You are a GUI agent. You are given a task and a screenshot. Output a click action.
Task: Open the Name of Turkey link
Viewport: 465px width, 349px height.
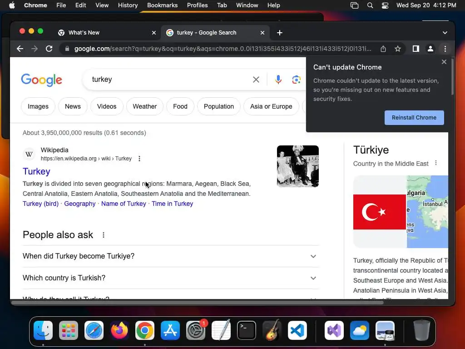124,204
